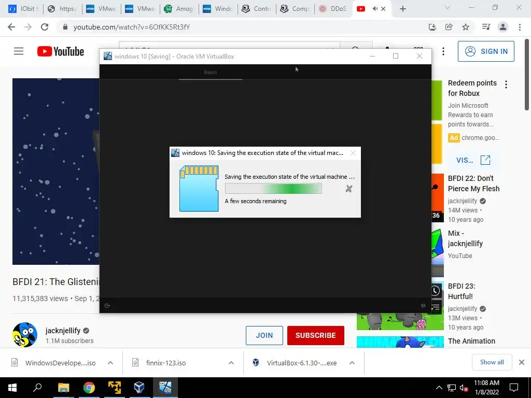Open a new Chrome tab

pos(402,9)
